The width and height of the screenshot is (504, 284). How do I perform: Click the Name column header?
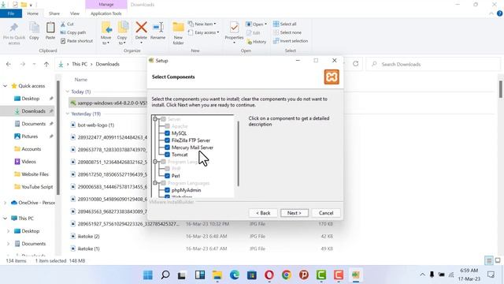(x=81, y=80)
